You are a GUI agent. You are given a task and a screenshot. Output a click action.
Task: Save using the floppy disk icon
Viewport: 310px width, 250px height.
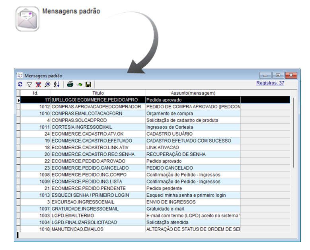[x=88, y=84]
